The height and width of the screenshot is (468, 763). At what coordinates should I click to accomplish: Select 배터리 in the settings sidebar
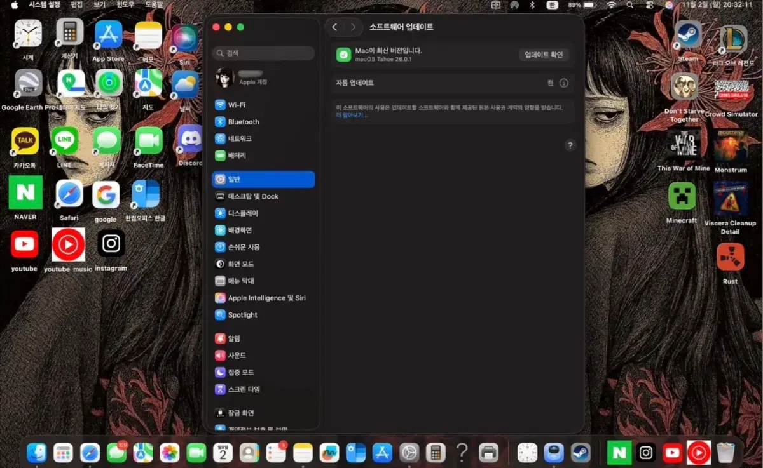tap(263, 156)
